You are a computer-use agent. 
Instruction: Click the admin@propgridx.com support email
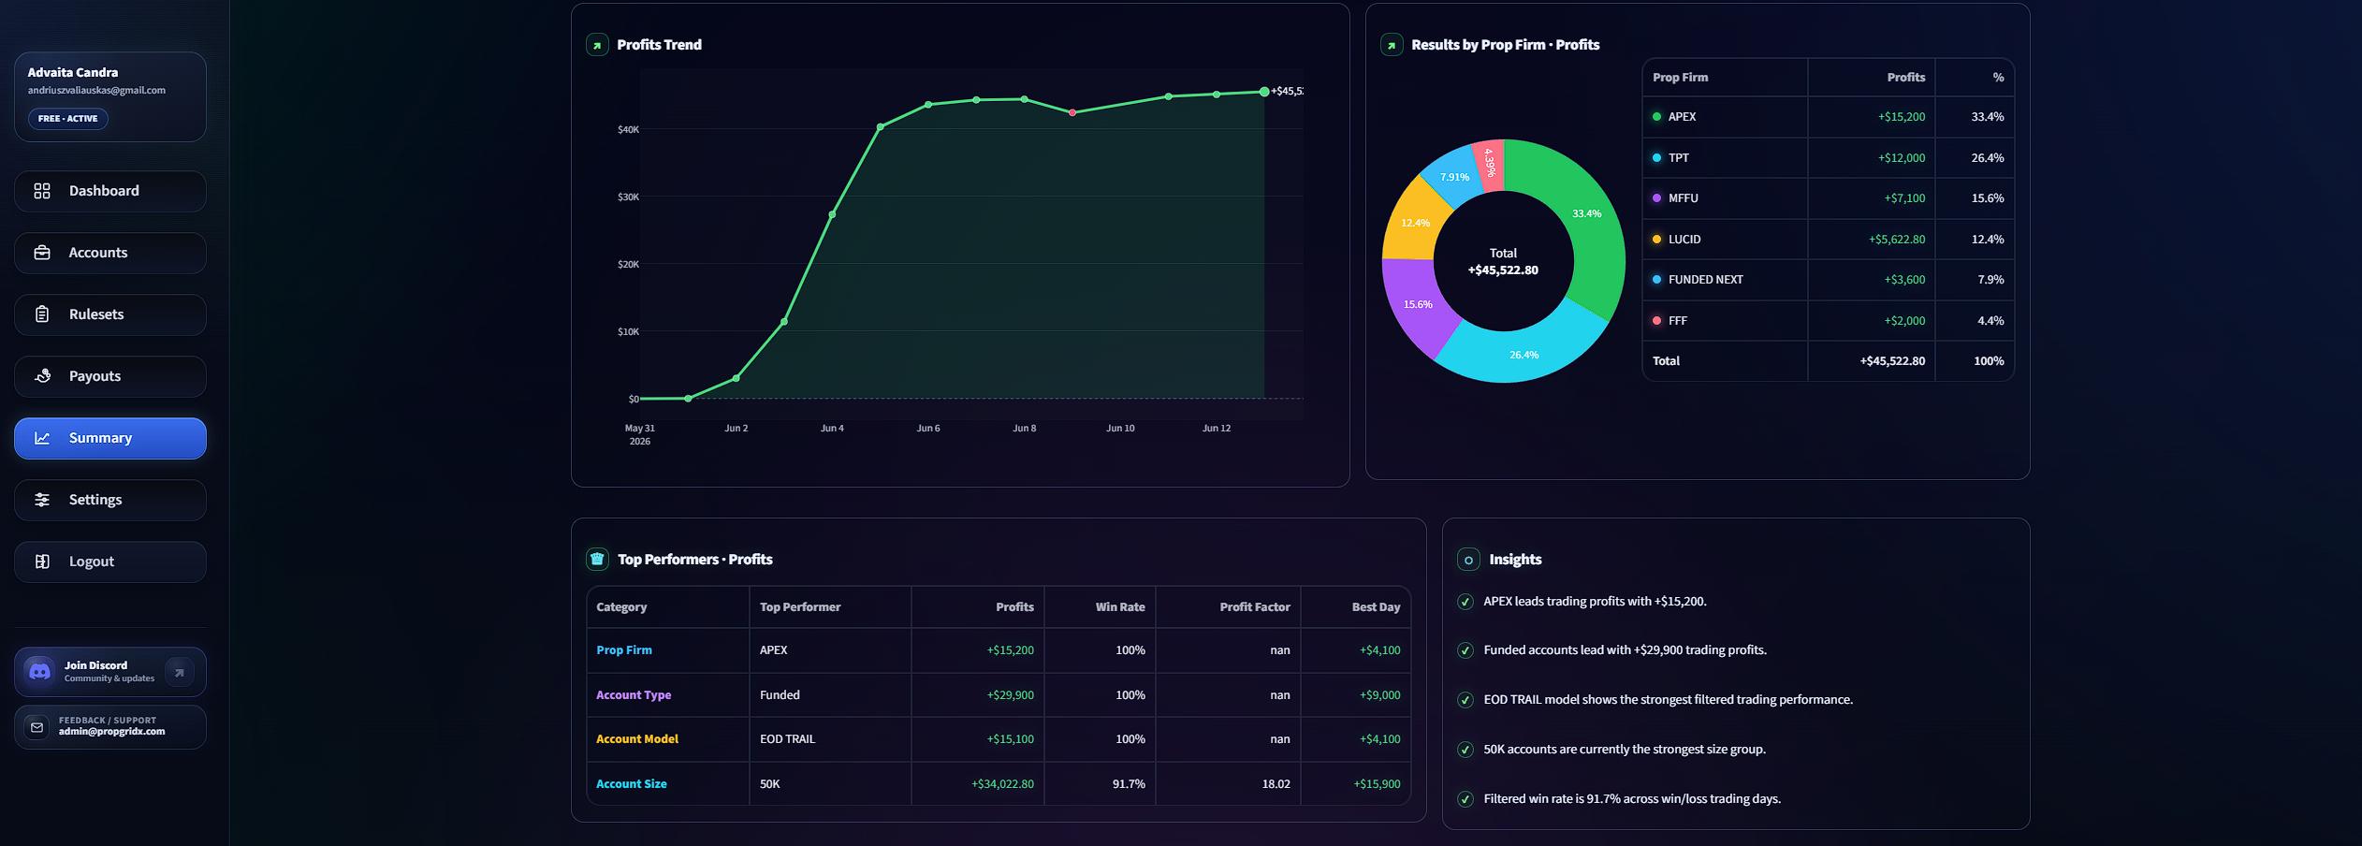tap(111, 732)
